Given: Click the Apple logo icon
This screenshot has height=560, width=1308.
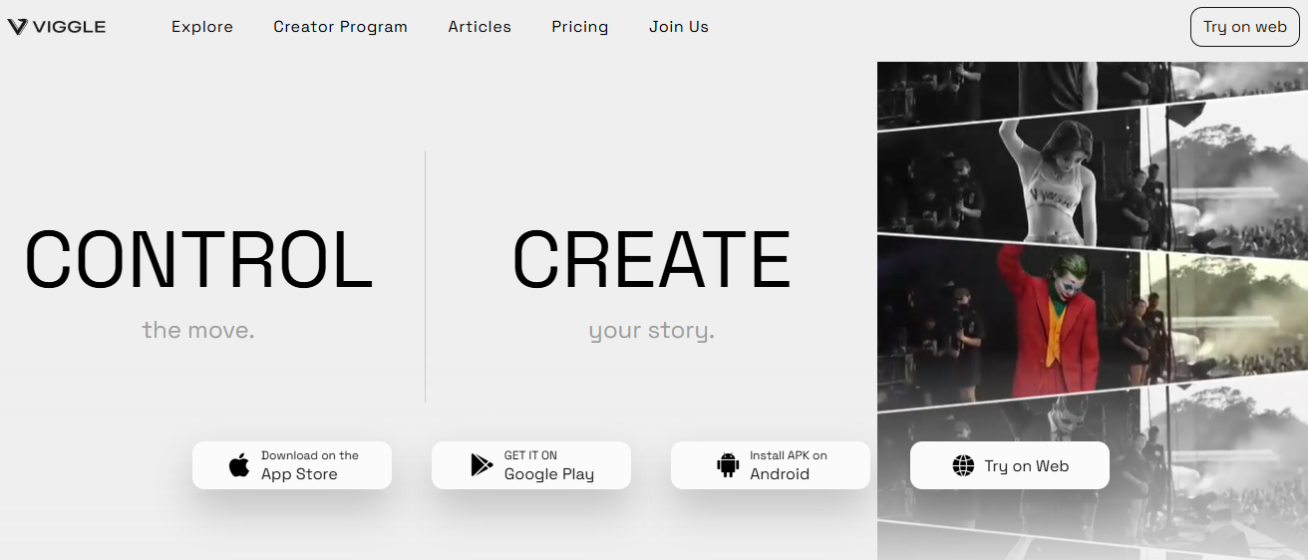Looking at the screenshot, I should click(239, 465).
